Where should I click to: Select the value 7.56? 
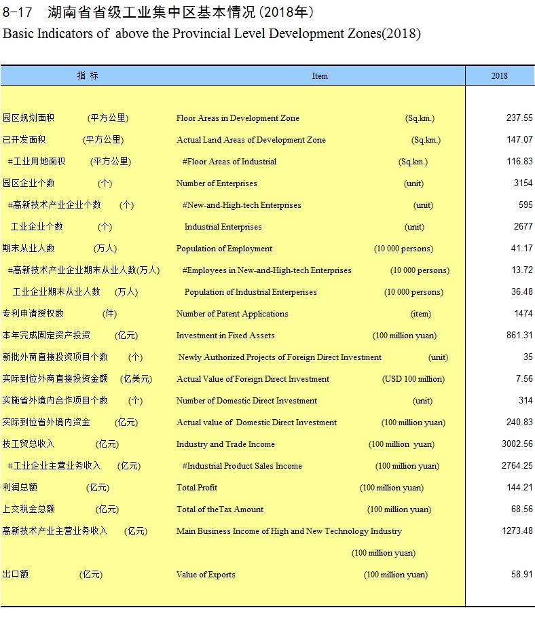coord(524,378)
